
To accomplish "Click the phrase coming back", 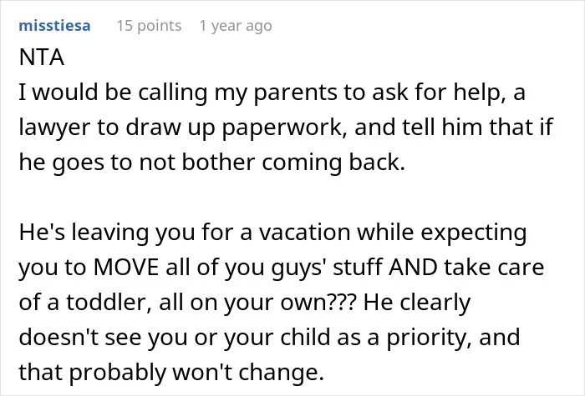I will [x=333, y=163].
